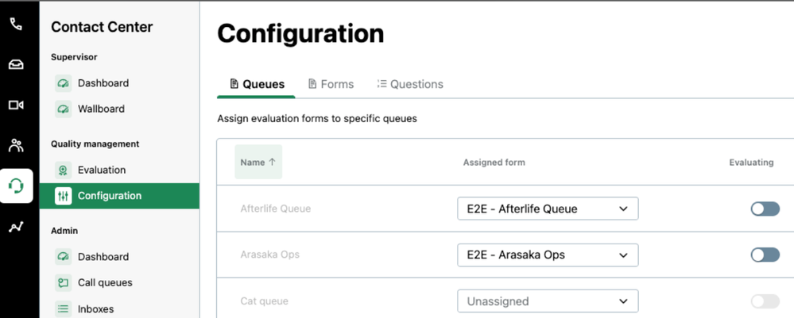Image resolution: width=794 pixels, height=318 pixels.
Task: Open the Unassigned dropdown for Cat queue
Action: [548, 301]
